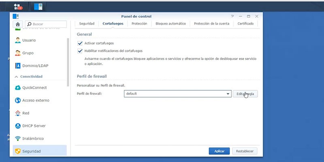
Task: Close the Panel de control window
Action: click(257, 16)
